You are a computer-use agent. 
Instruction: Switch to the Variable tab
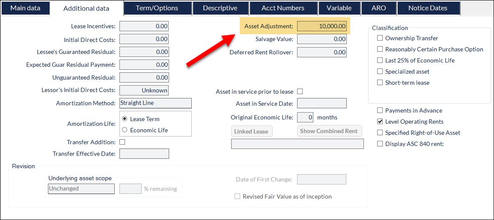pyautogui.click(x=339, y=8)
